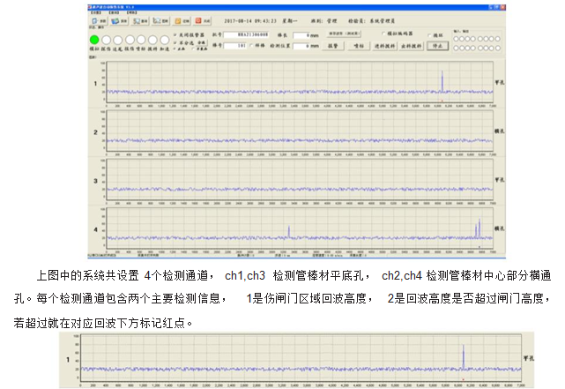The height and width of the screenshot is (389, 565).
Task: Click the 报伤 indicator circle
Action: 130,40
